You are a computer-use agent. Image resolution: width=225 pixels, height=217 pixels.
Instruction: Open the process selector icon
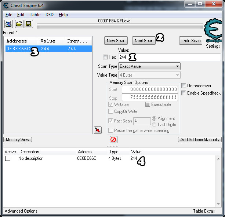8,24
